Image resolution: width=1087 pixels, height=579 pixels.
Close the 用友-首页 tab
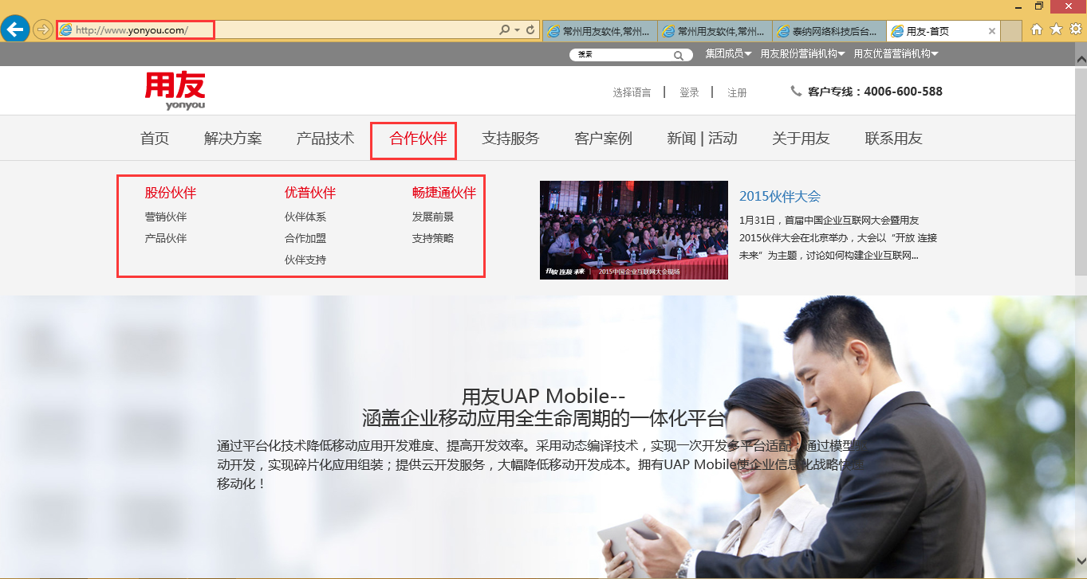pyautogui.click(x=992, y=31)
